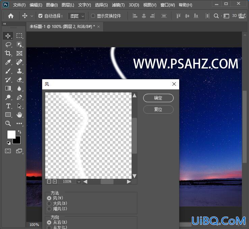
Task: Zoom in the Wind preview
Action: (x=55, y=181)
